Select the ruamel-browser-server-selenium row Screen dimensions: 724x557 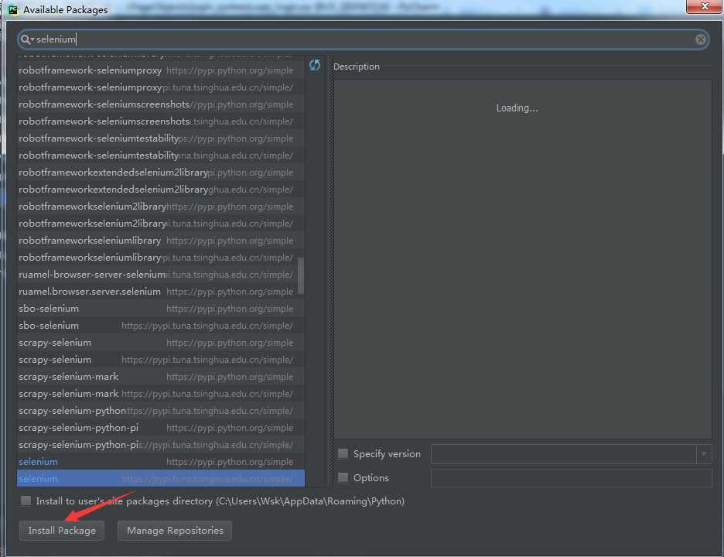click(x=161, y=275)
